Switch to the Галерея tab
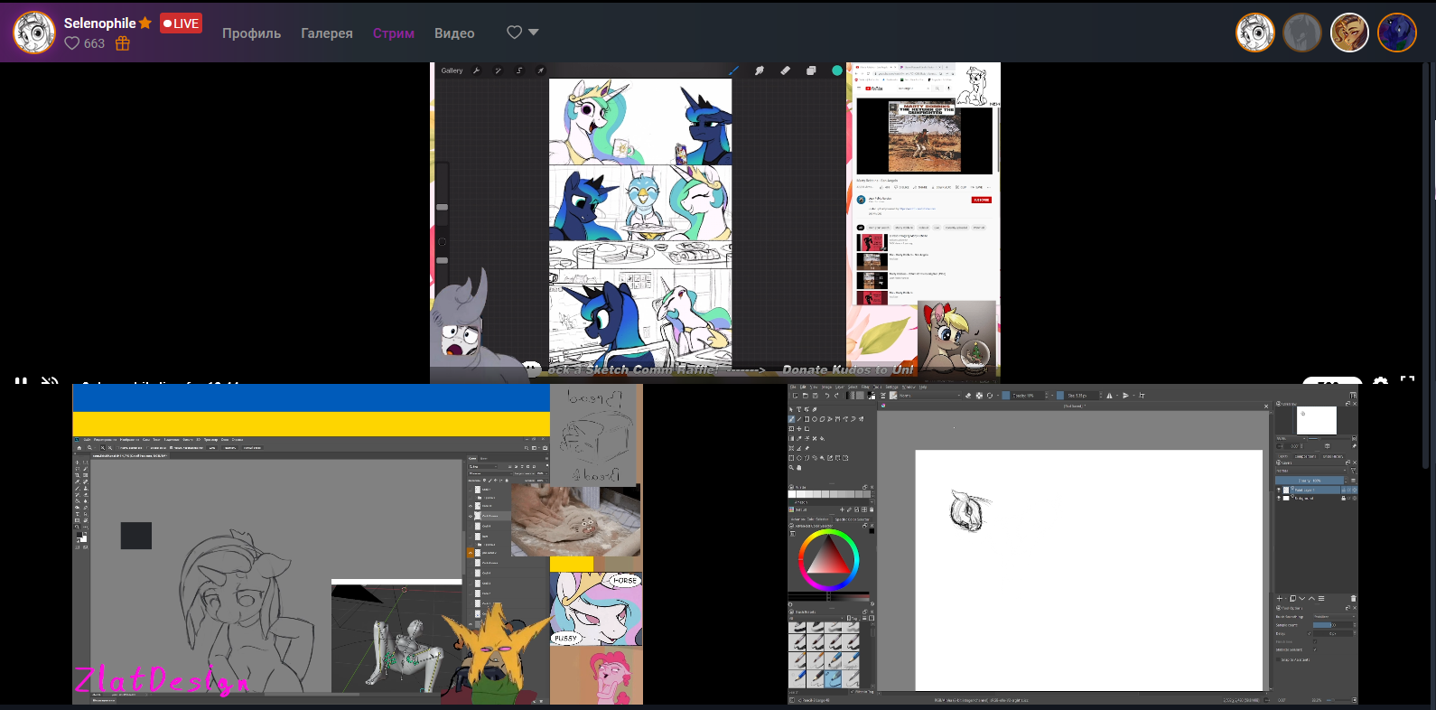The image size is (1436, 710). point(327,33)
